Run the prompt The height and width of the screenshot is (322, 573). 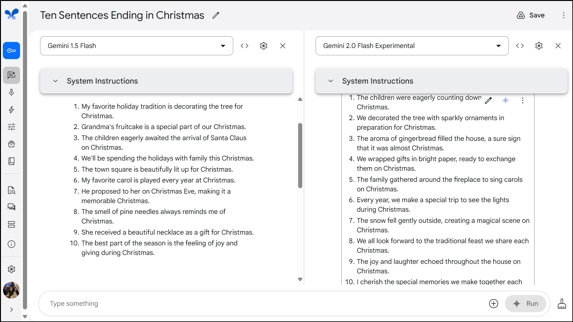(x=526, y=304)
